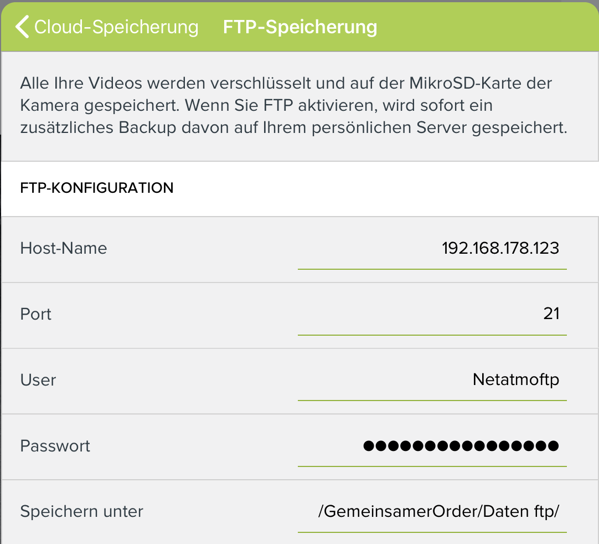Click the line starting 'zusätzliches Backup davon'
The image size is (599, 544).
click(x=294, y=127)
